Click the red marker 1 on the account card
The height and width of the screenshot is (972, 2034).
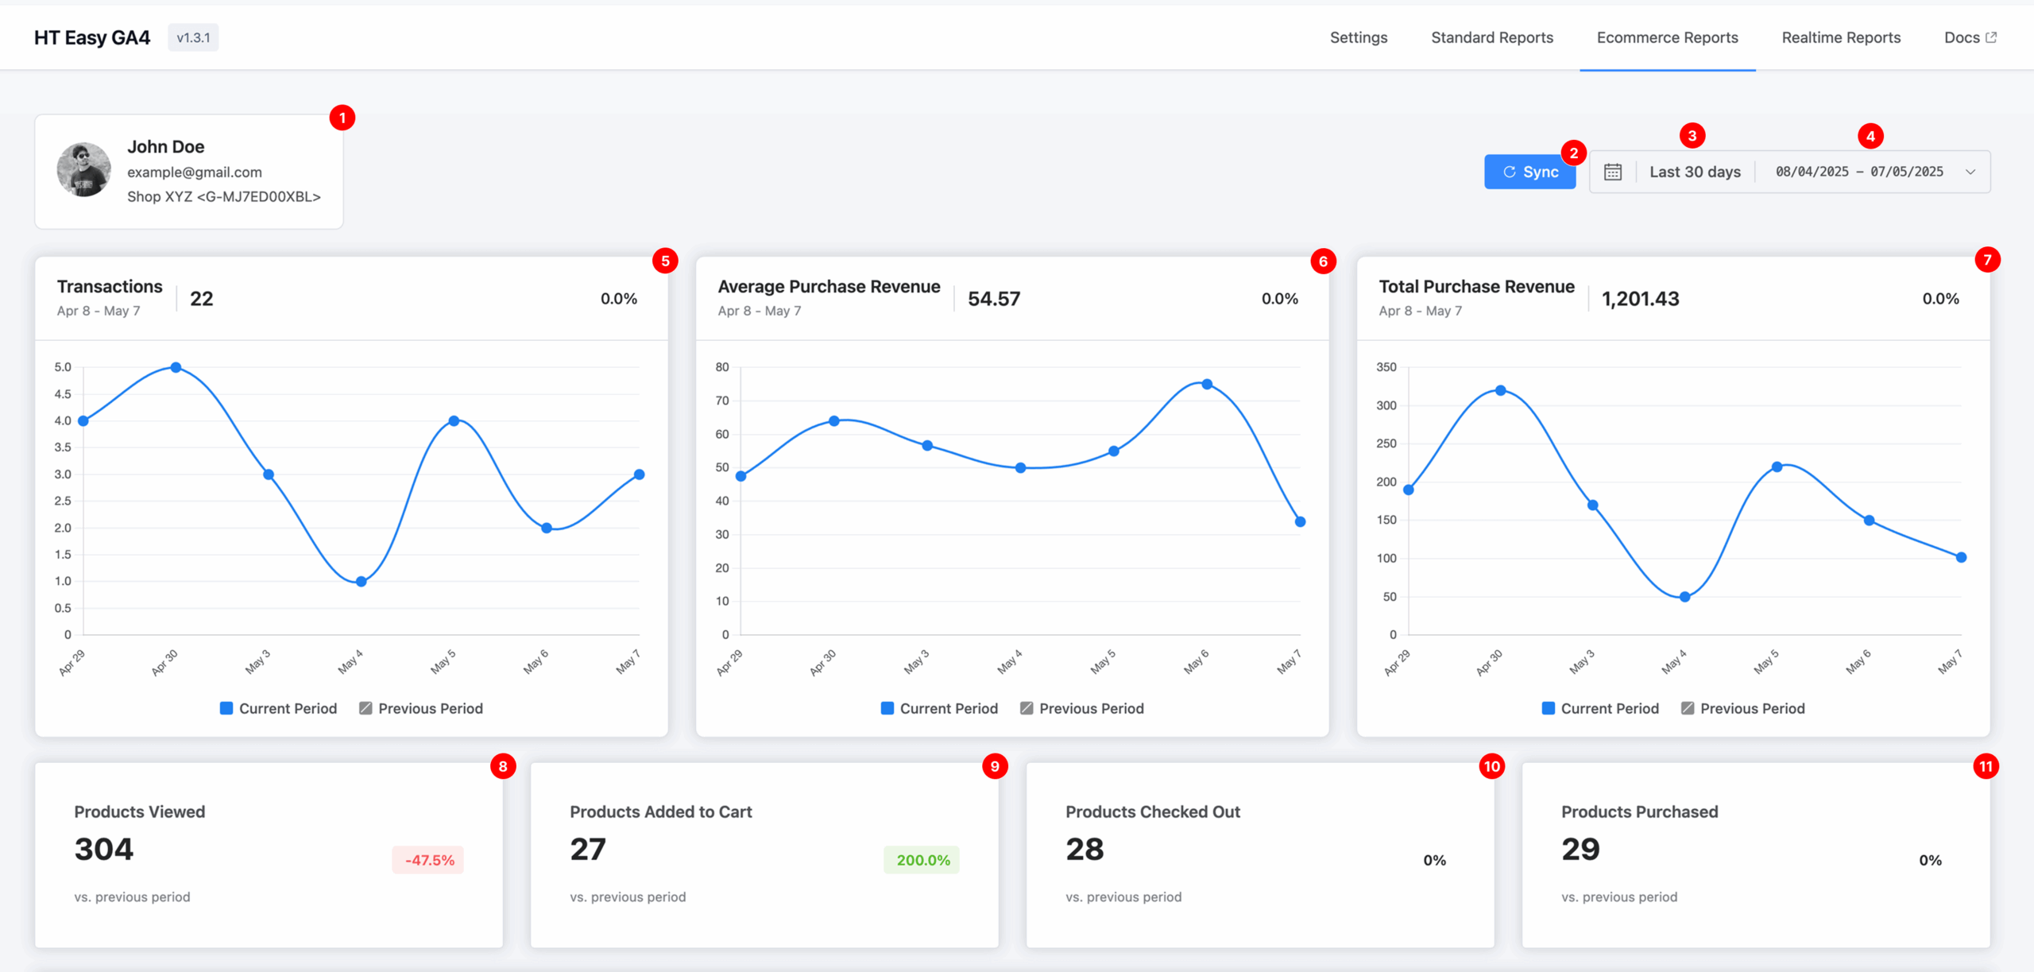(342, 117)
